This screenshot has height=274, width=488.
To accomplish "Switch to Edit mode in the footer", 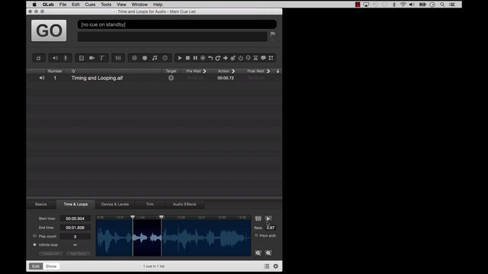I will 36,266.
